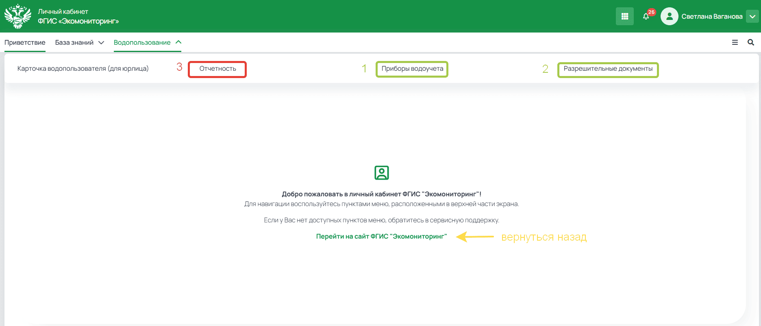Go to Приборы водоучета

pos(412,69)
